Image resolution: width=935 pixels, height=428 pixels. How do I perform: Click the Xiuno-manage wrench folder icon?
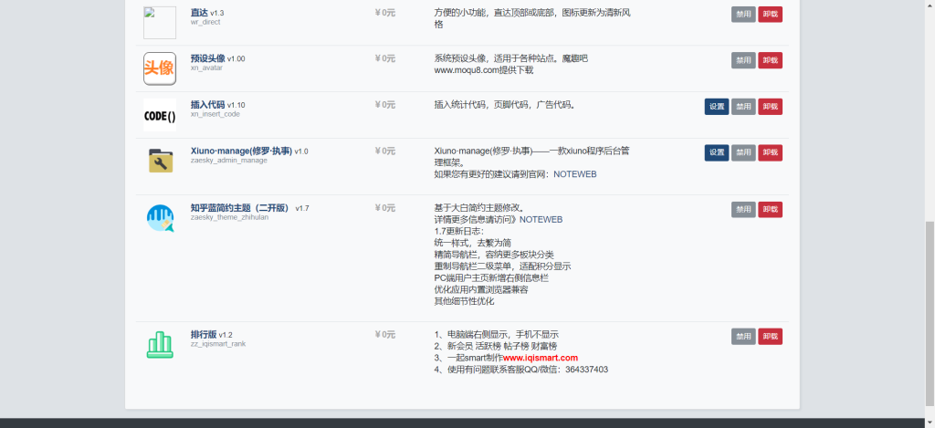159,162
